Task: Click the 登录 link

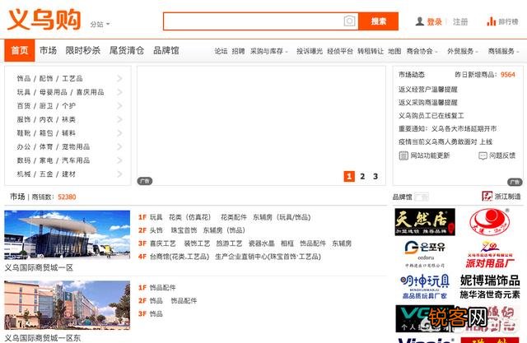Action: coord(434,22)
